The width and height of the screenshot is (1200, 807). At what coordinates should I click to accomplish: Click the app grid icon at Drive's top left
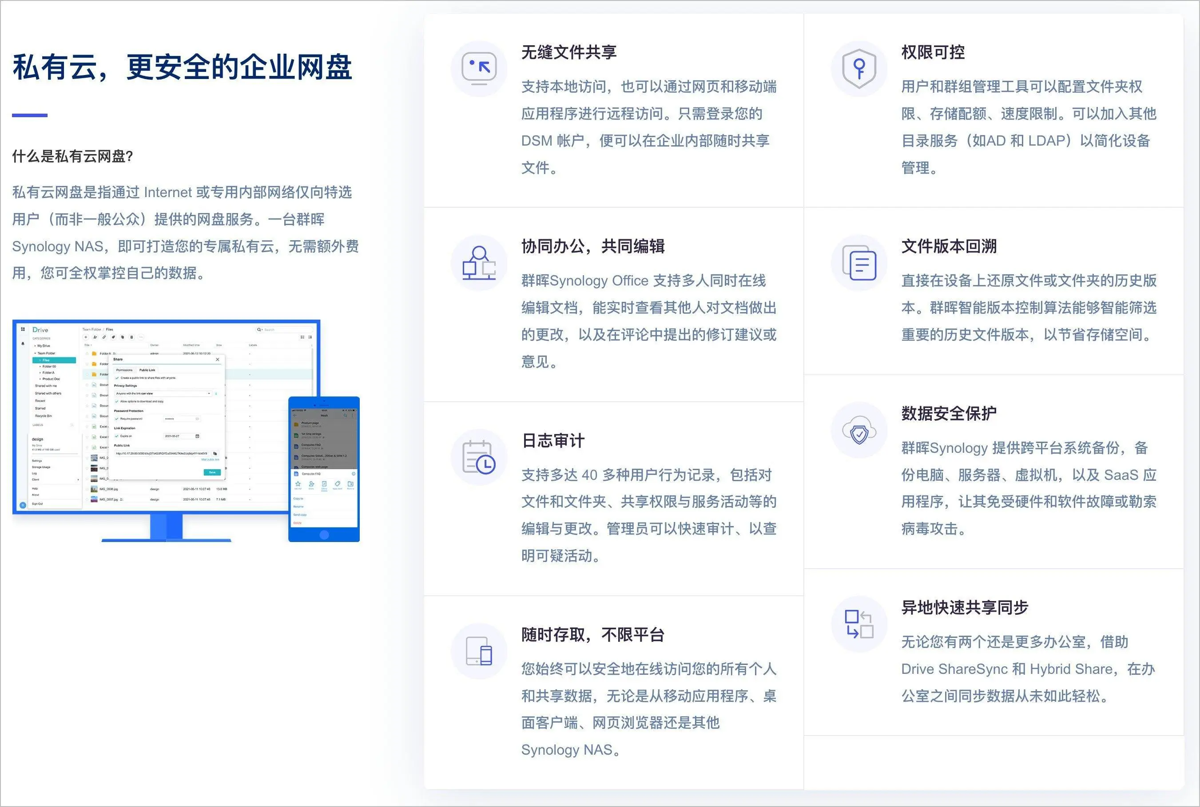click(23, 329)
